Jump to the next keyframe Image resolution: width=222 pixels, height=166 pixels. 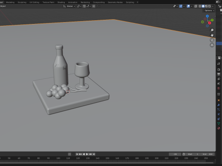90,154
